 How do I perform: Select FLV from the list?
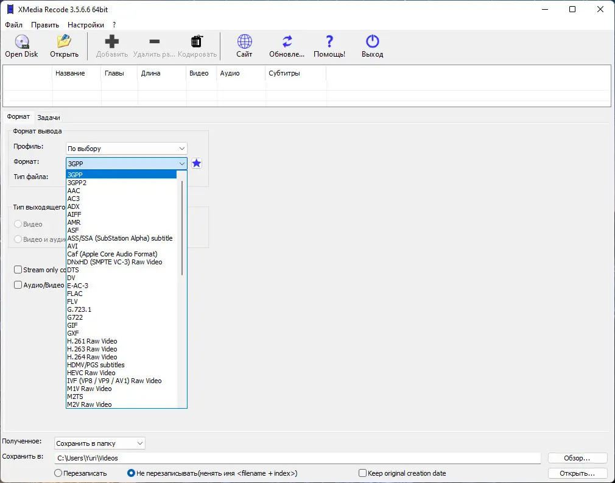[x=122, y=301]
